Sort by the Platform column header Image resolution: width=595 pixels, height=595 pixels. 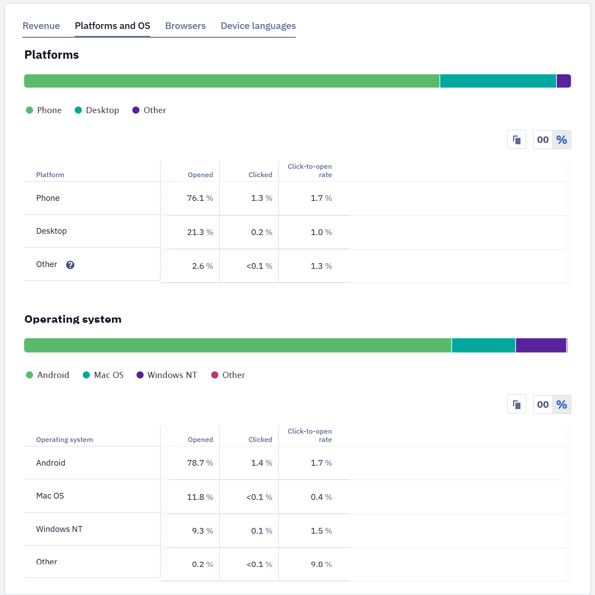click(50, 175)
